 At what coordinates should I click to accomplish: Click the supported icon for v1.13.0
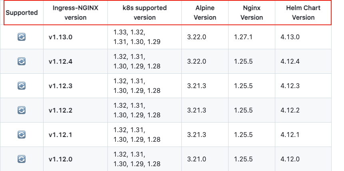pos(22,37)
